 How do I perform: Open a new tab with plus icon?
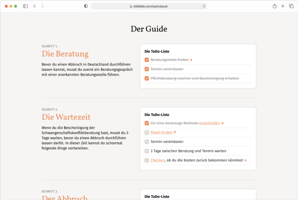283,6
